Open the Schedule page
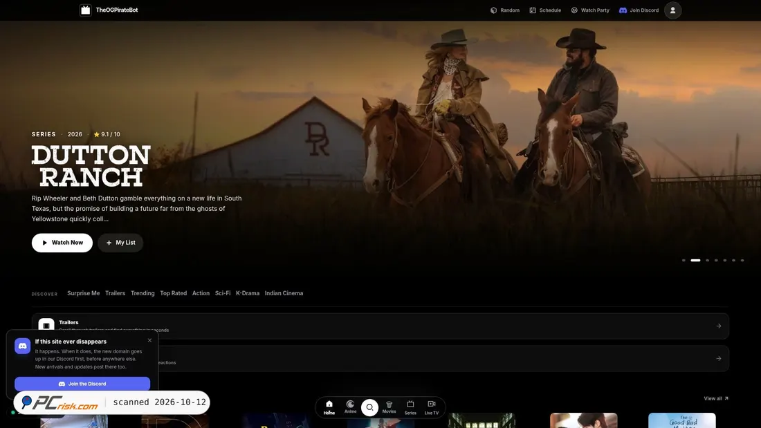 pyautogui.click(x=545, y=10)
